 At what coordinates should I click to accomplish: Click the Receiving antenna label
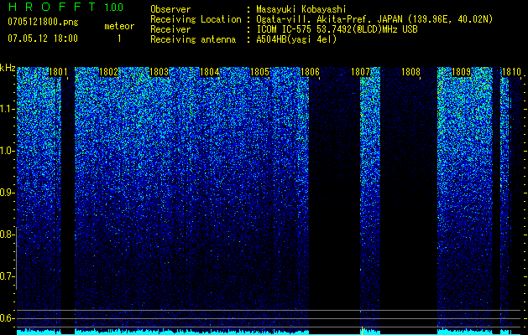click(x=193, y=39)
